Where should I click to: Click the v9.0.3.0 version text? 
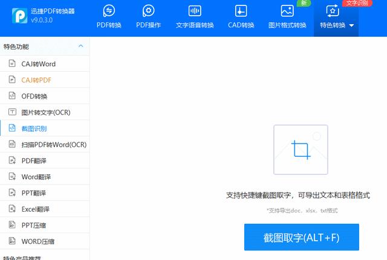click(42, 20)
